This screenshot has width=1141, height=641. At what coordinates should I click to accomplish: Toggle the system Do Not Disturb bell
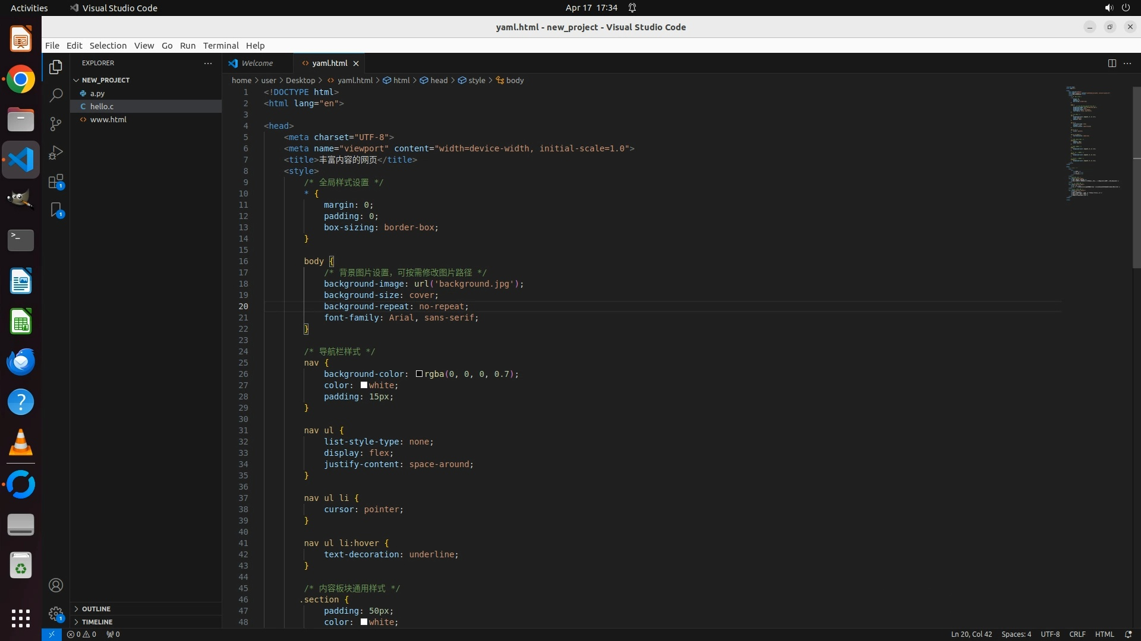tap(632, 8)
